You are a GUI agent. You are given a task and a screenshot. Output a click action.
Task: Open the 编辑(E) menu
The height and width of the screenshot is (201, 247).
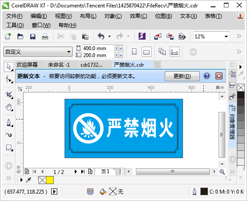coord(39,16)
